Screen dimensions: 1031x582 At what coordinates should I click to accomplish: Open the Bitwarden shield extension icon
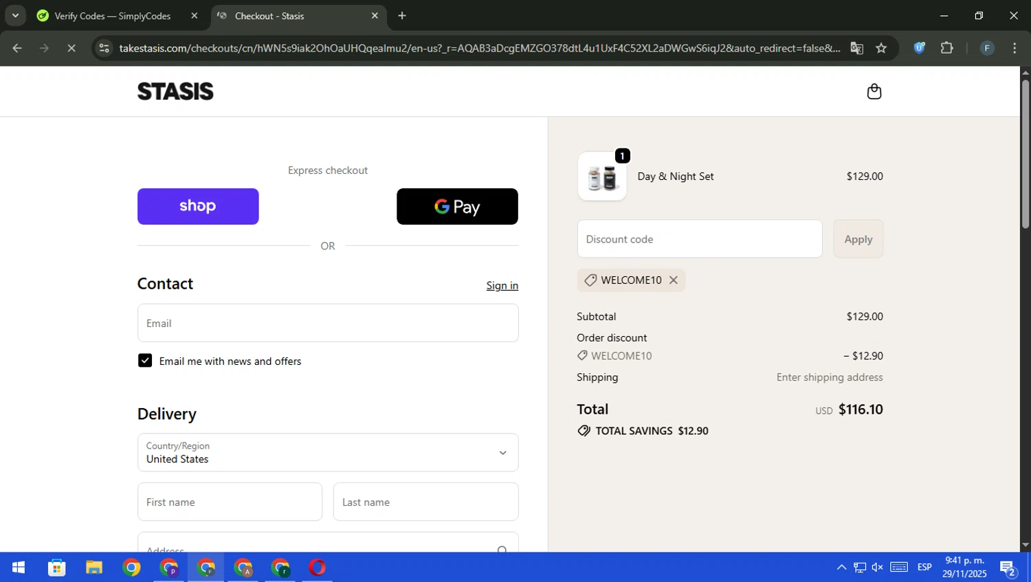(x=920, y=48)
